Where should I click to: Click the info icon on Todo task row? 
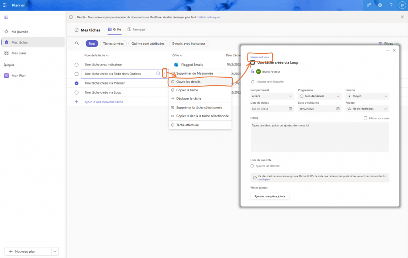(158, 74)
